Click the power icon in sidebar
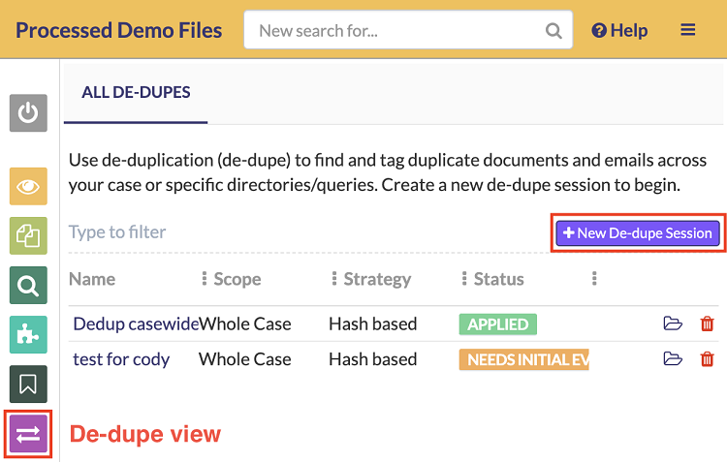This screenshot has width=727, height=462. [28, 113]
